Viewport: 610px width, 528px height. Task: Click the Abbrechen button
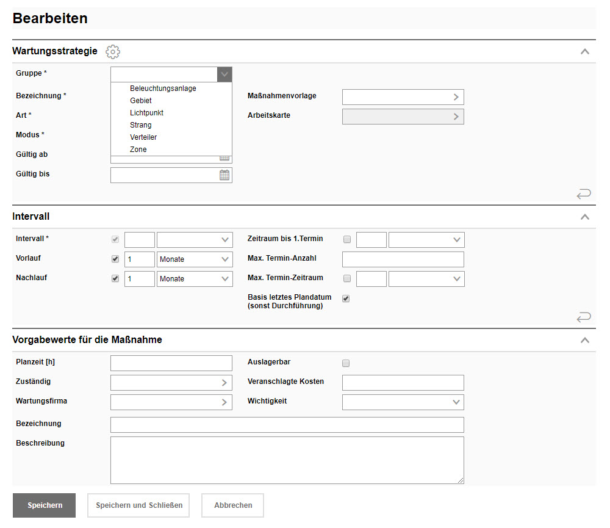point(232,505)
